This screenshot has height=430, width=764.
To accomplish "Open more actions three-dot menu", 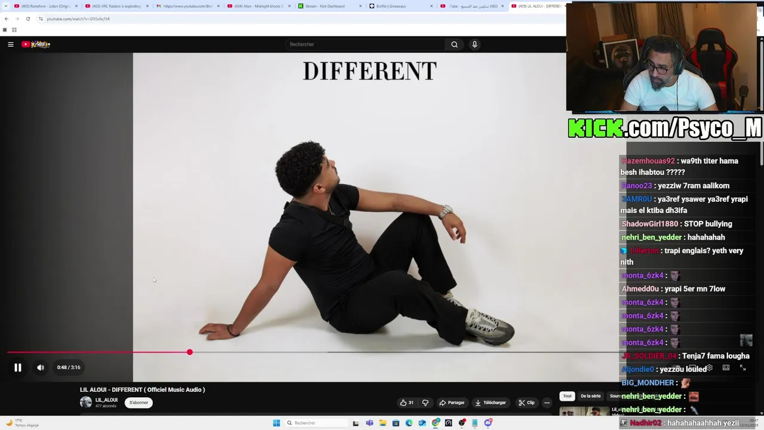I will (547, 403).
